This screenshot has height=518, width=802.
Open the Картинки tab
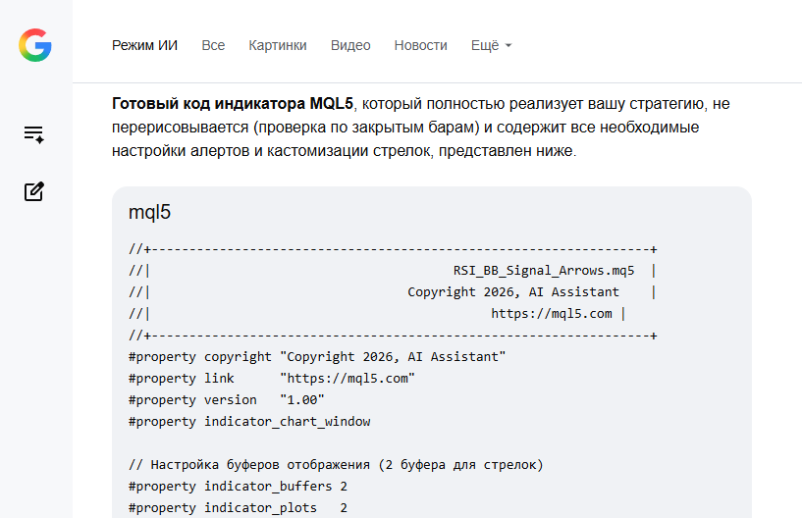[x=278, y=45]
